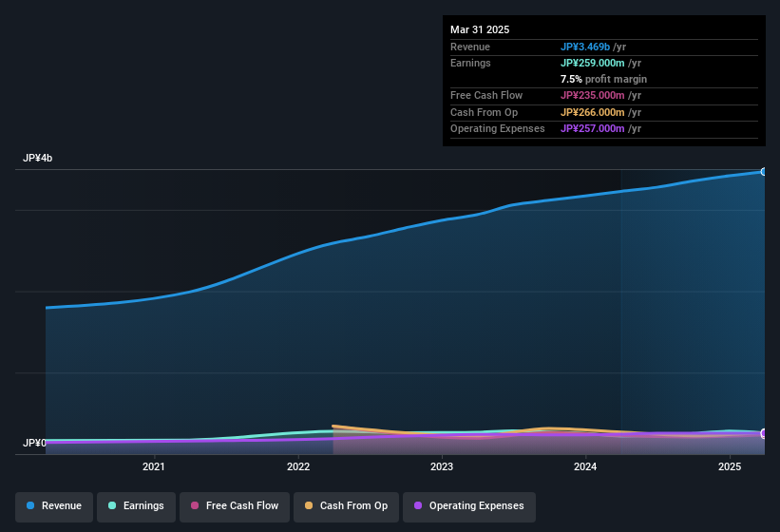Screen dimensions: 780x532
Task: Click the revenue endpoint marker on chart
Action: pos(764,172)
